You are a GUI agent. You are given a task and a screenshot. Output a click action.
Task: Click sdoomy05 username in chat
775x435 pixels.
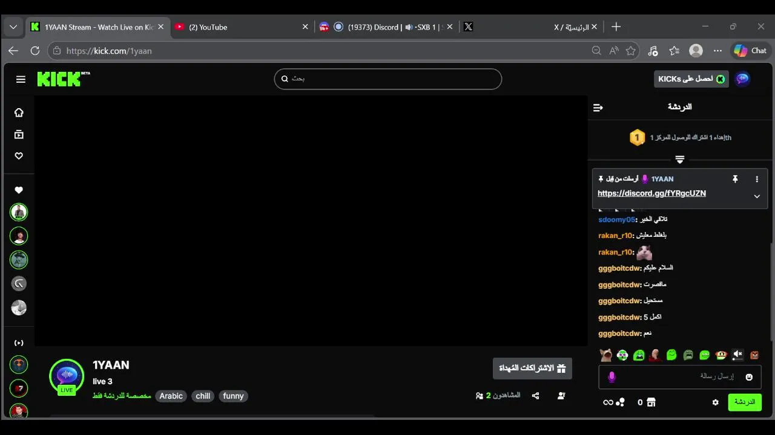616,219
